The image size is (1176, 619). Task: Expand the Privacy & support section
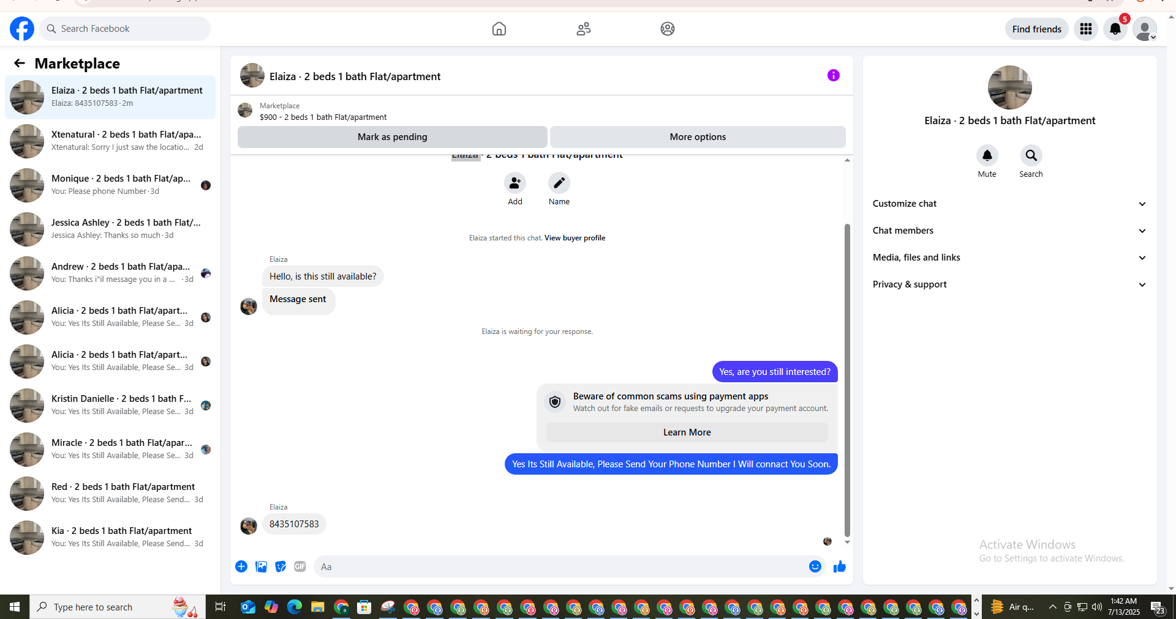(x=1009, y=284)
